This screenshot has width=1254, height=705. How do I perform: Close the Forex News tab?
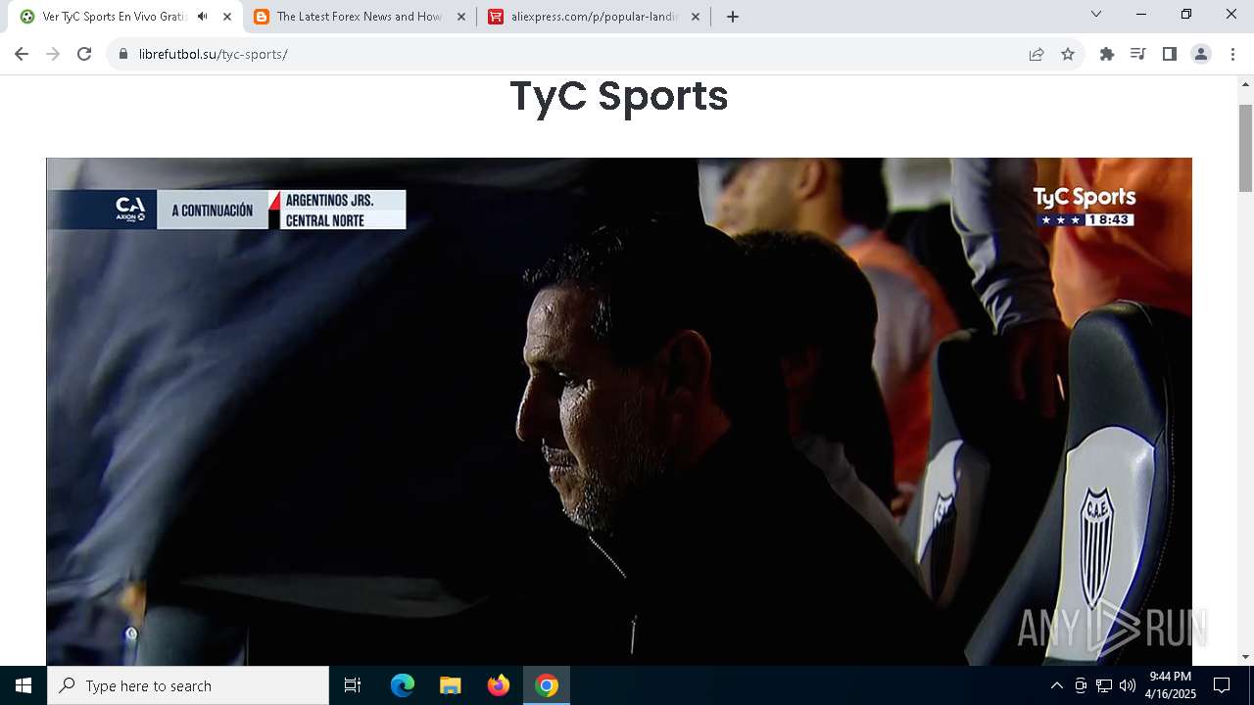click(x=461, y=17)
